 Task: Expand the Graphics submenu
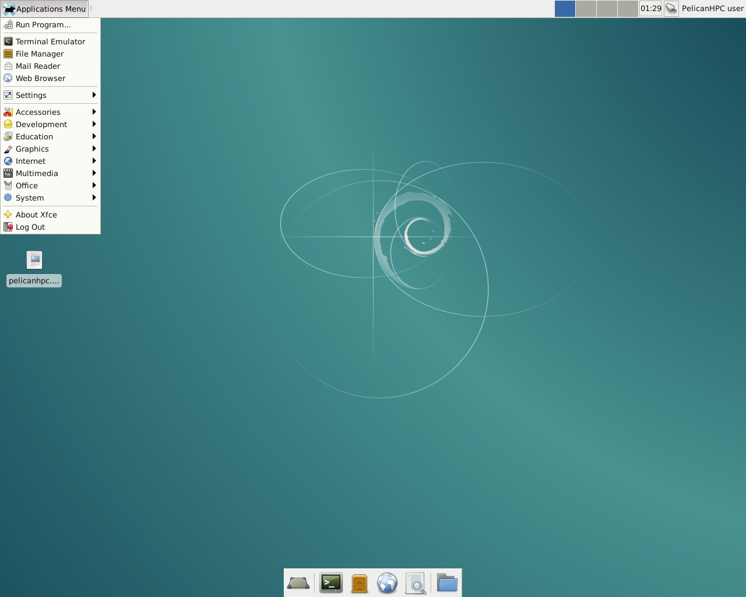[50, 149]
